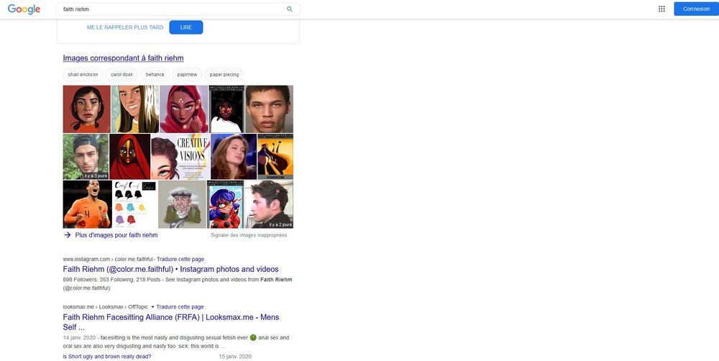Click the LIRE button

click(186, 27)
